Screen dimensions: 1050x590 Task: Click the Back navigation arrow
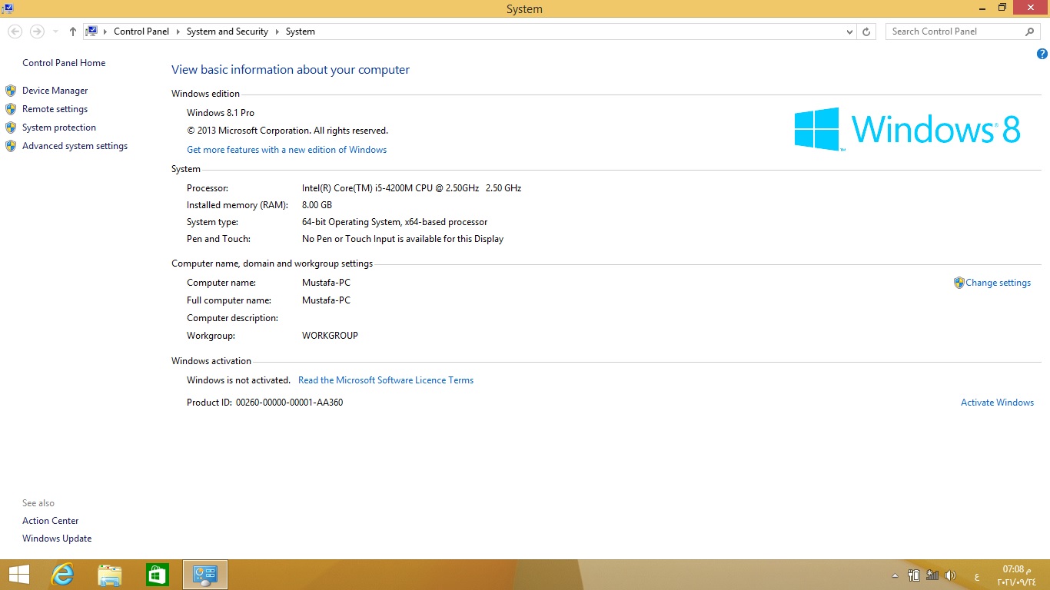tap(15, 31)
